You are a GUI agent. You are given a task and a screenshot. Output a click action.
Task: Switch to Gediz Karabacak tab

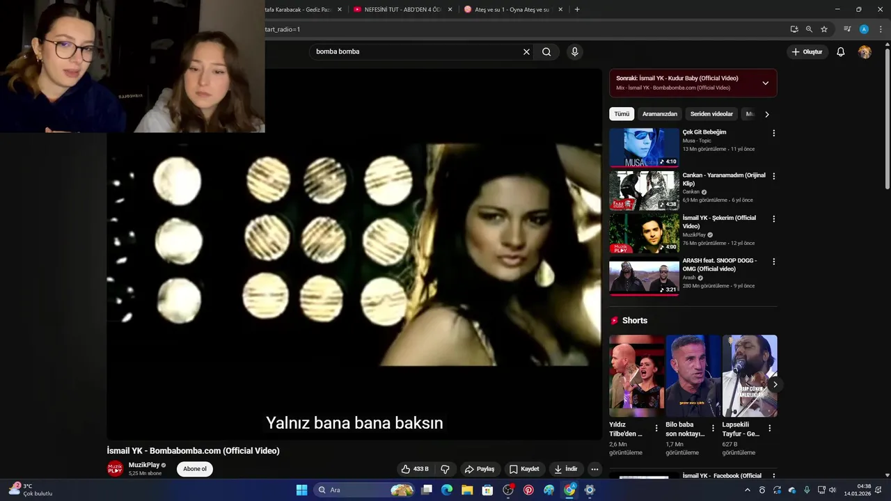(x=305, y=10)
